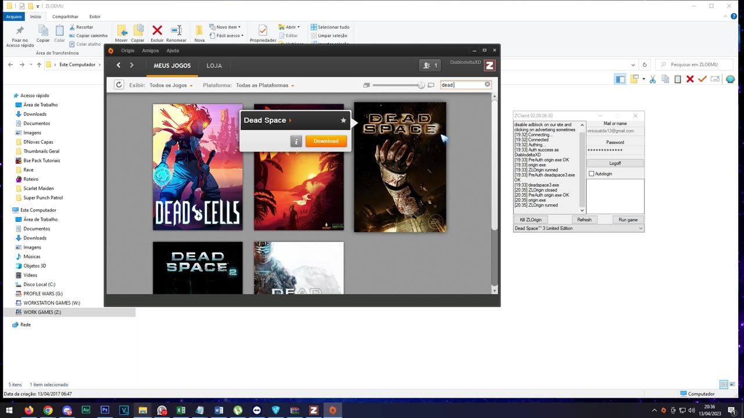Viewport: 744px width, 418px height.
Task: Adjust Origin tile size slider handle
Action: [x=421, y=85]
